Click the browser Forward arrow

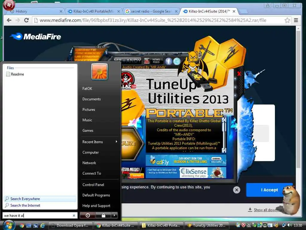pos(18,20)
